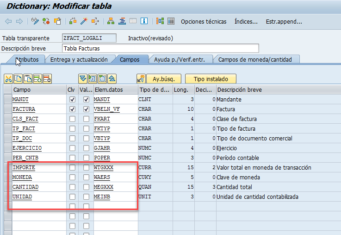Click the FKART data element cell
Image resolution: width=341 pixels, height=235 pixels.
(x=116, y=119)
